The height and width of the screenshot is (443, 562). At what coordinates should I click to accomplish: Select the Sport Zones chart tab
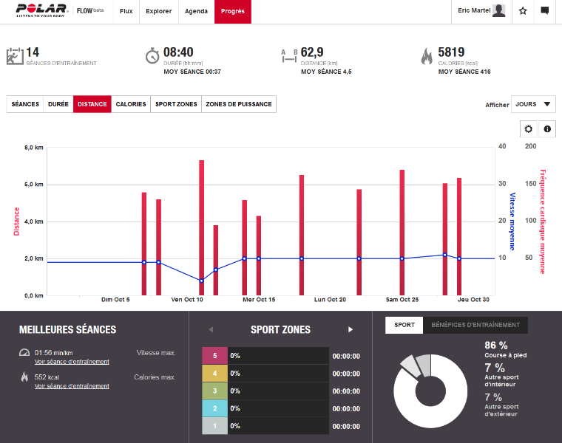(x=176, y=104)
